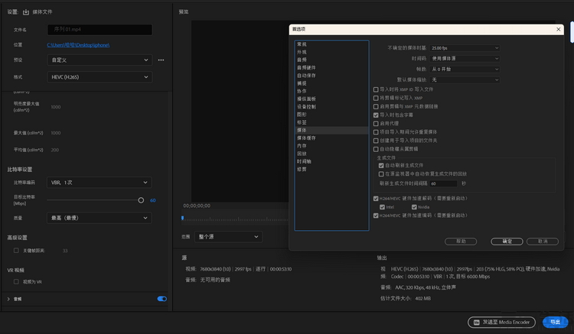
Task: Select 时间轴 in the preferences category list
Action: tap(304, 161)
